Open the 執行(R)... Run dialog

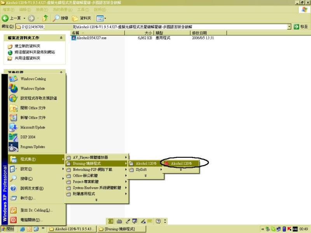[x=37, y=198]
